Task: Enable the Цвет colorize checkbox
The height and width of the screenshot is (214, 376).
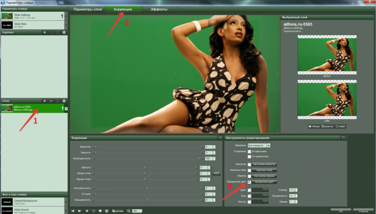Action: coord(249,190)
